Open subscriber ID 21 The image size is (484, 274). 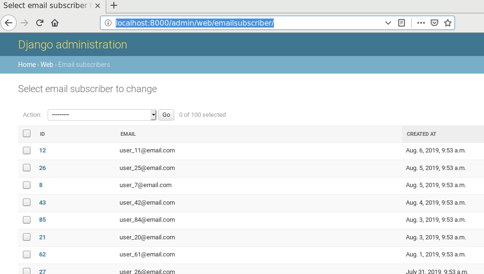[x=42, y=237]
